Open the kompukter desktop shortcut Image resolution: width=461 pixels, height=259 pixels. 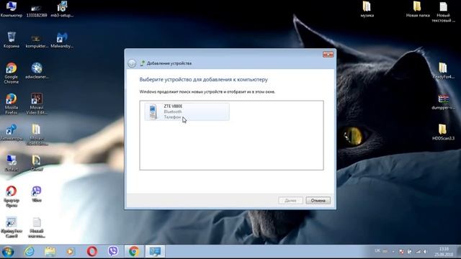[37, 41]
